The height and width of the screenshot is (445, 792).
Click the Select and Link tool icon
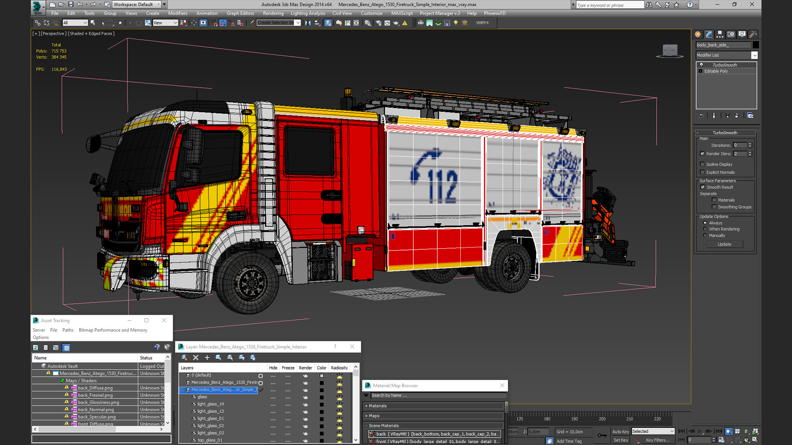tap(38, 23)
